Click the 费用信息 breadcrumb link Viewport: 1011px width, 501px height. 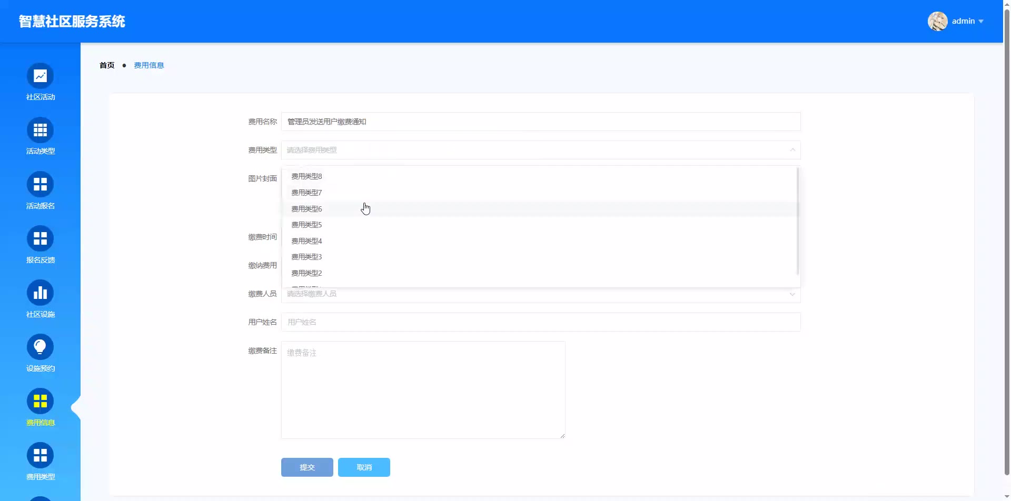(149, 65)
